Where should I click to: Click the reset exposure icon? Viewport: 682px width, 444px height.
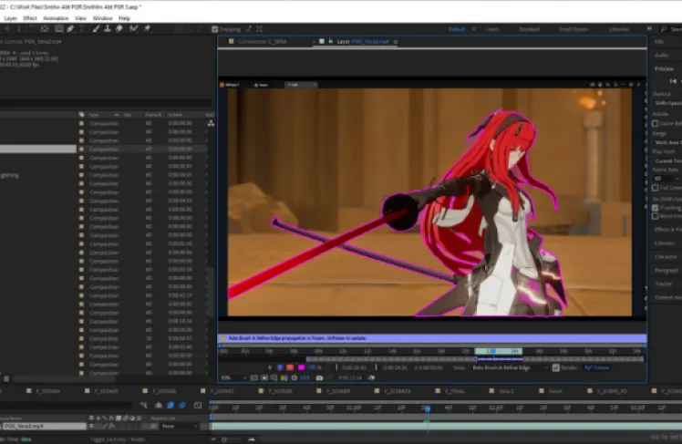[294, 377]
